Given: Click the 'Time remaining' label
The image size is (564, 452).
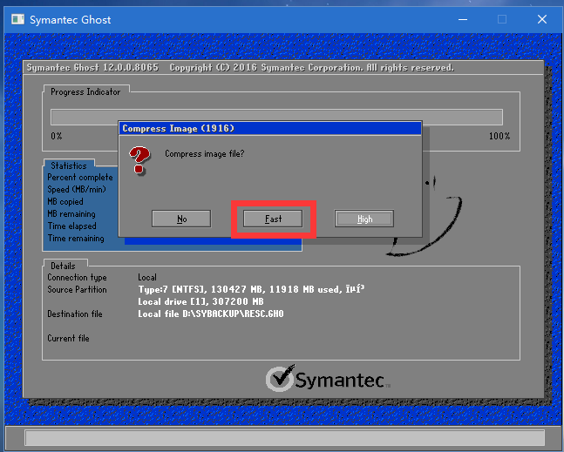Looking at the screenshot, I should 76,239.
